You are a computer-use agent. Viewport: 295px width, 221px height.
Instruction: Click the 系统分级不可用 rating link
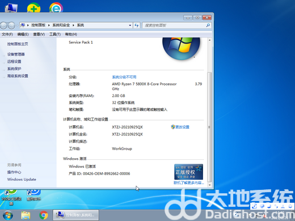point(124,77)
